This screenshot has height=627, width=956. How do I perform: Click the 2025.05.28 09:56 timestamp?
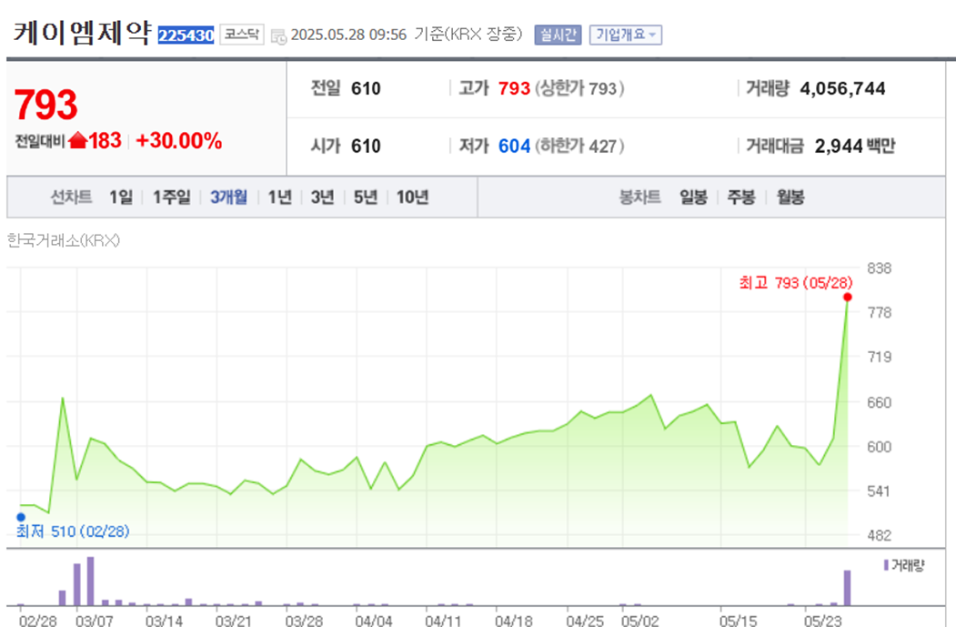coord(348,35)
